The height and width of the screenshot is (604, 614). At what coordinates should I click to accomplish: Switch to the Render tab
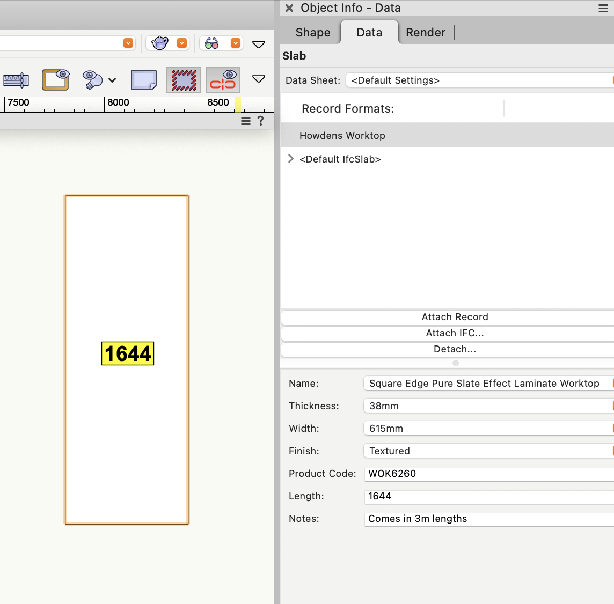coord(426,32)
